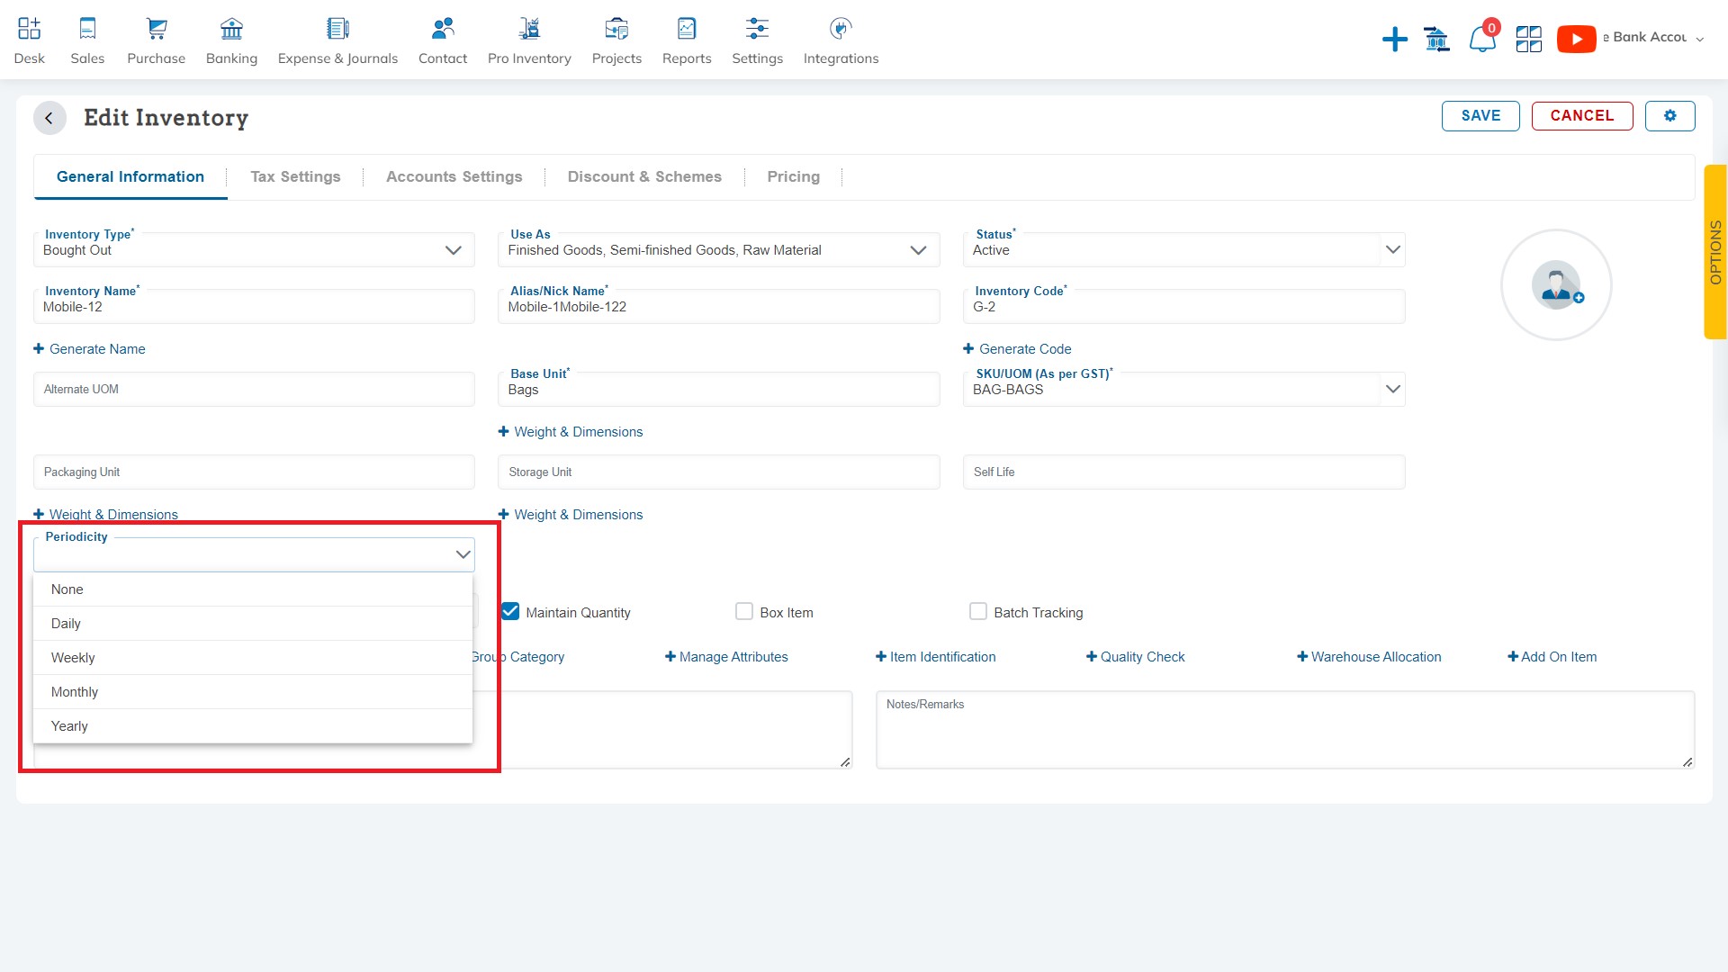This screenshot has width=1728, height=972.
Task: Open the Group Category link
Action: [x=518, y=657]
